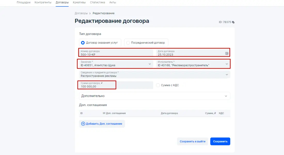Click the Договоры breadcrumb link
Screen dimensions: 284x155
click(x=81, y=13)
